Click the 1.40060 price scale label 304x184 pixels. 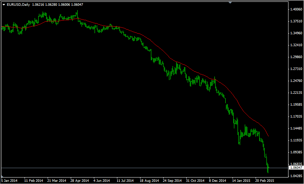296,9
